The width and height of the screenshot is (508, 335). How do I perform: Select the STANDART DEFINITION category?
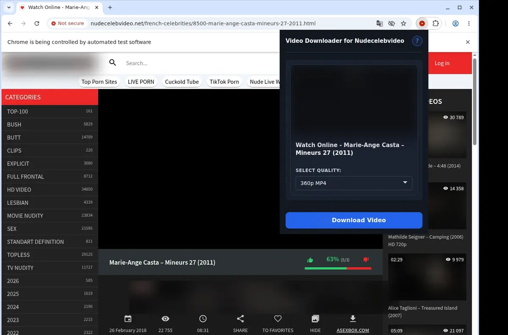point(50,242)
